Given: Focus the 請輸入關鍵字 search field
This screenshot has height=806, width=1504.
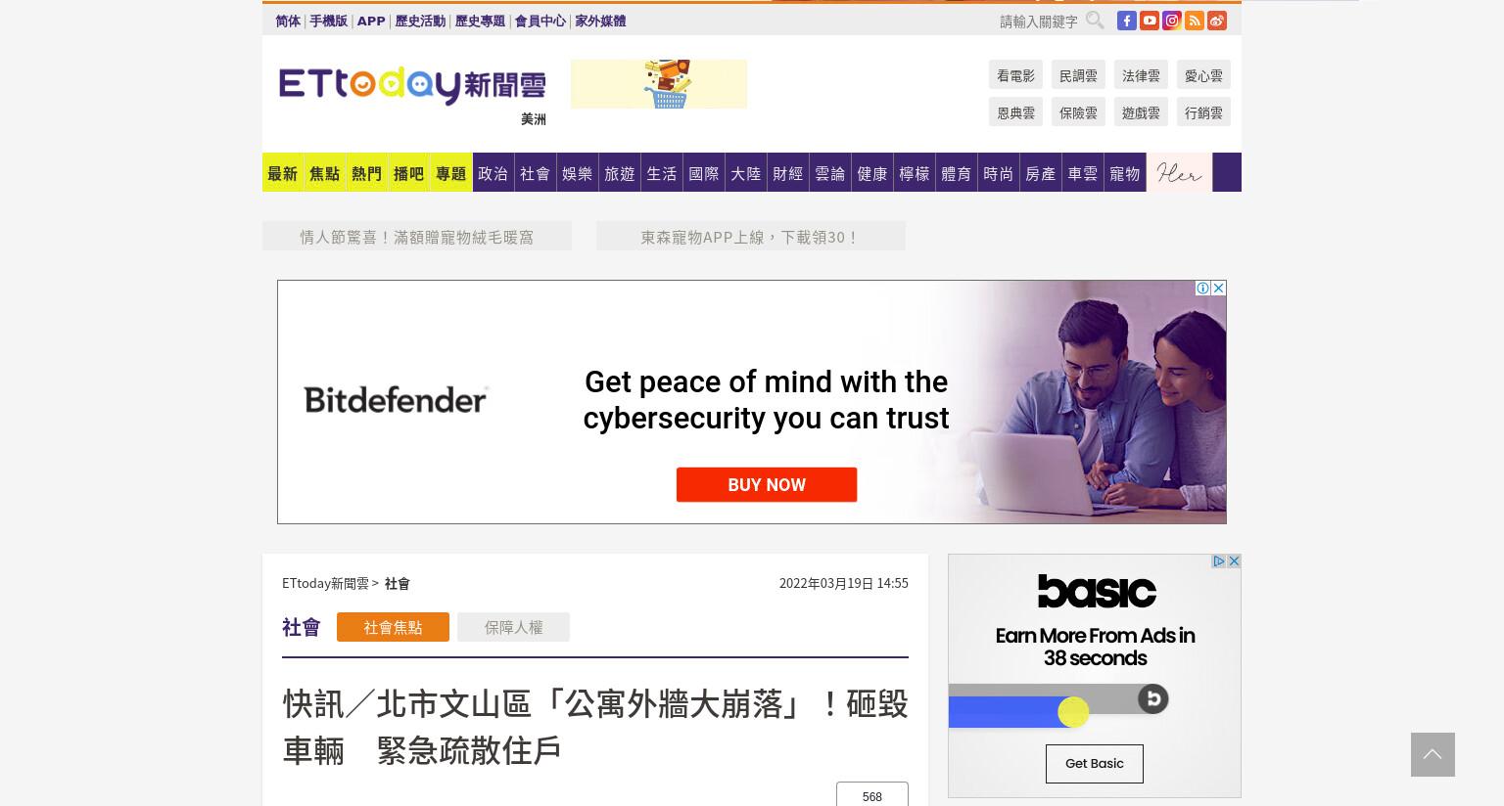Looking at the screenshot, I should 1038,21.
